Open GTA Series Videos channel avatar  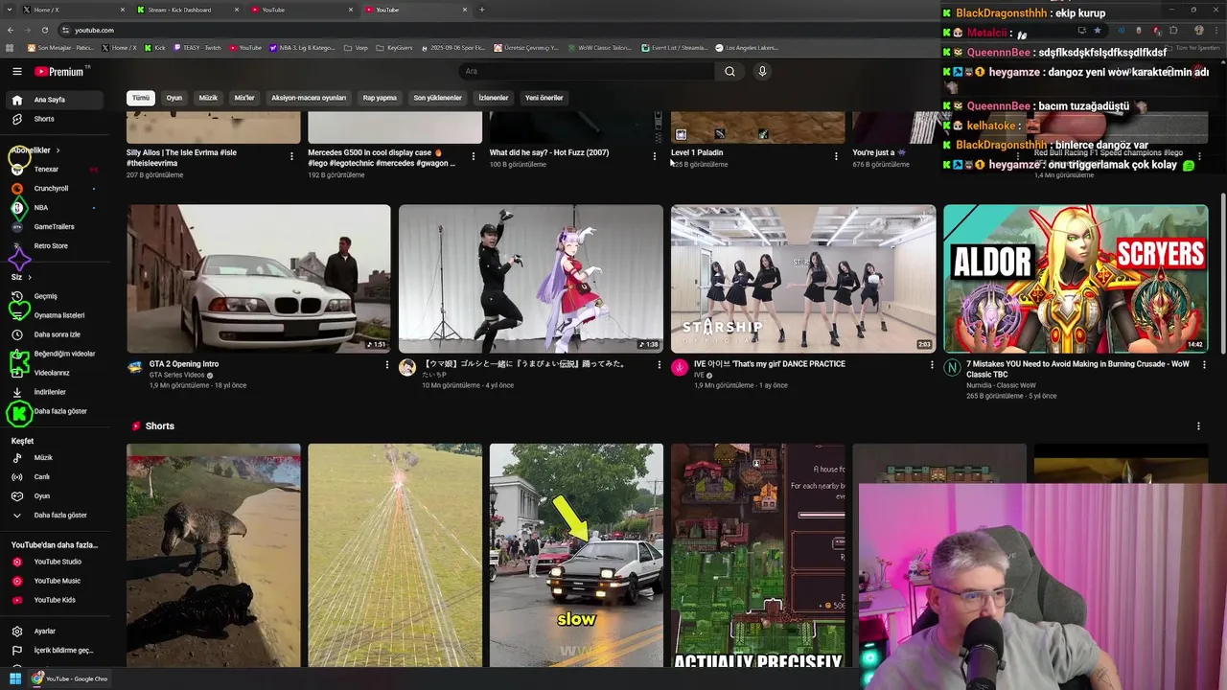(x=135, y=367)
